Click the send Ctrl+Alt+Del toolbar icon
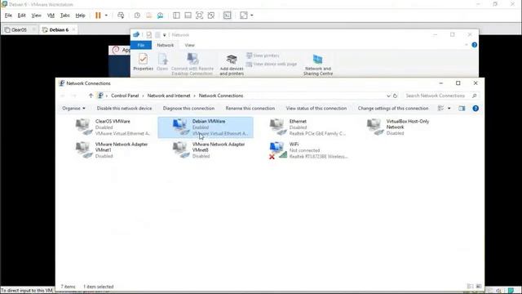522x294 pixels. (121, 16)
